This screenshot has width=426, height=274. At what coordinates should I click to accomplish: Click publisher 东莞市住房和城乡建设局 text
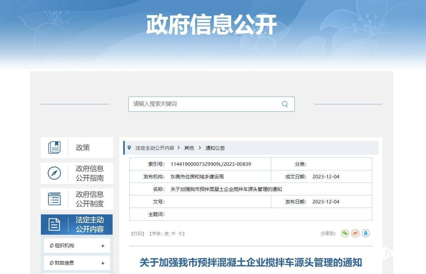(x=197, y=176)
